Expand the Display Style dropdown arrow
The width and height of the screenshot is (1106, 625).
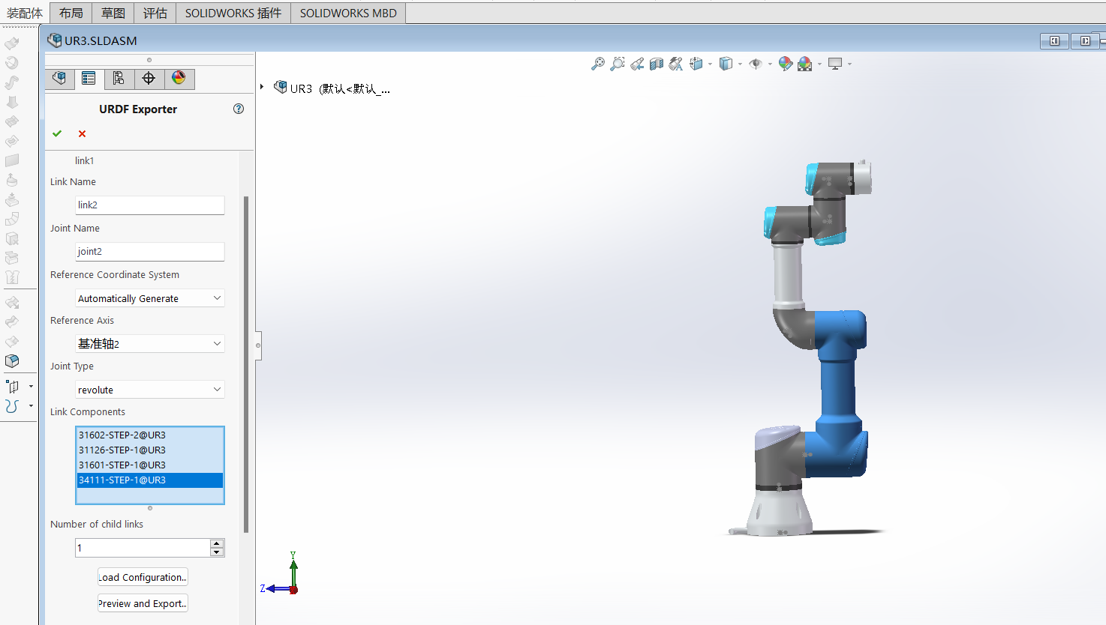(740, 64)
